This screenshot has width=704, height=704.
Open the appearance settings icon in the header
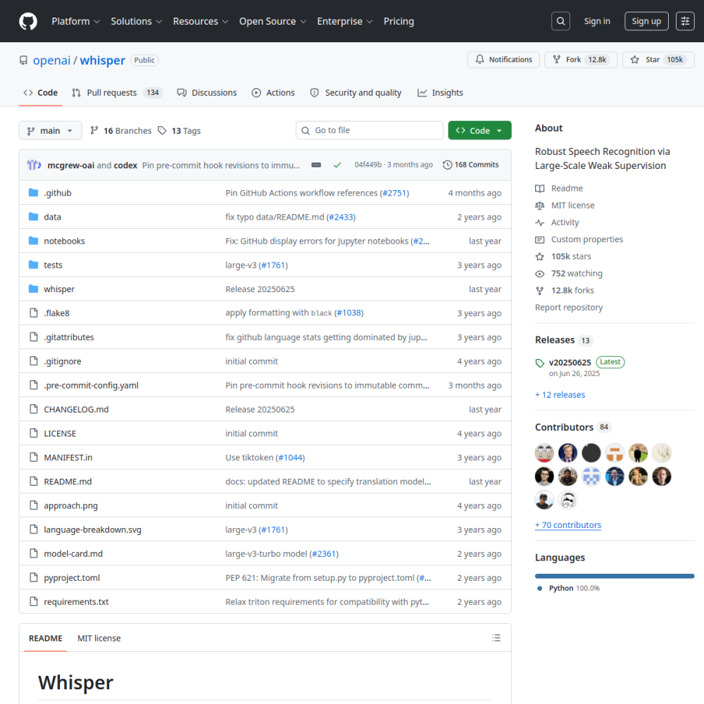tap(685, 21)
